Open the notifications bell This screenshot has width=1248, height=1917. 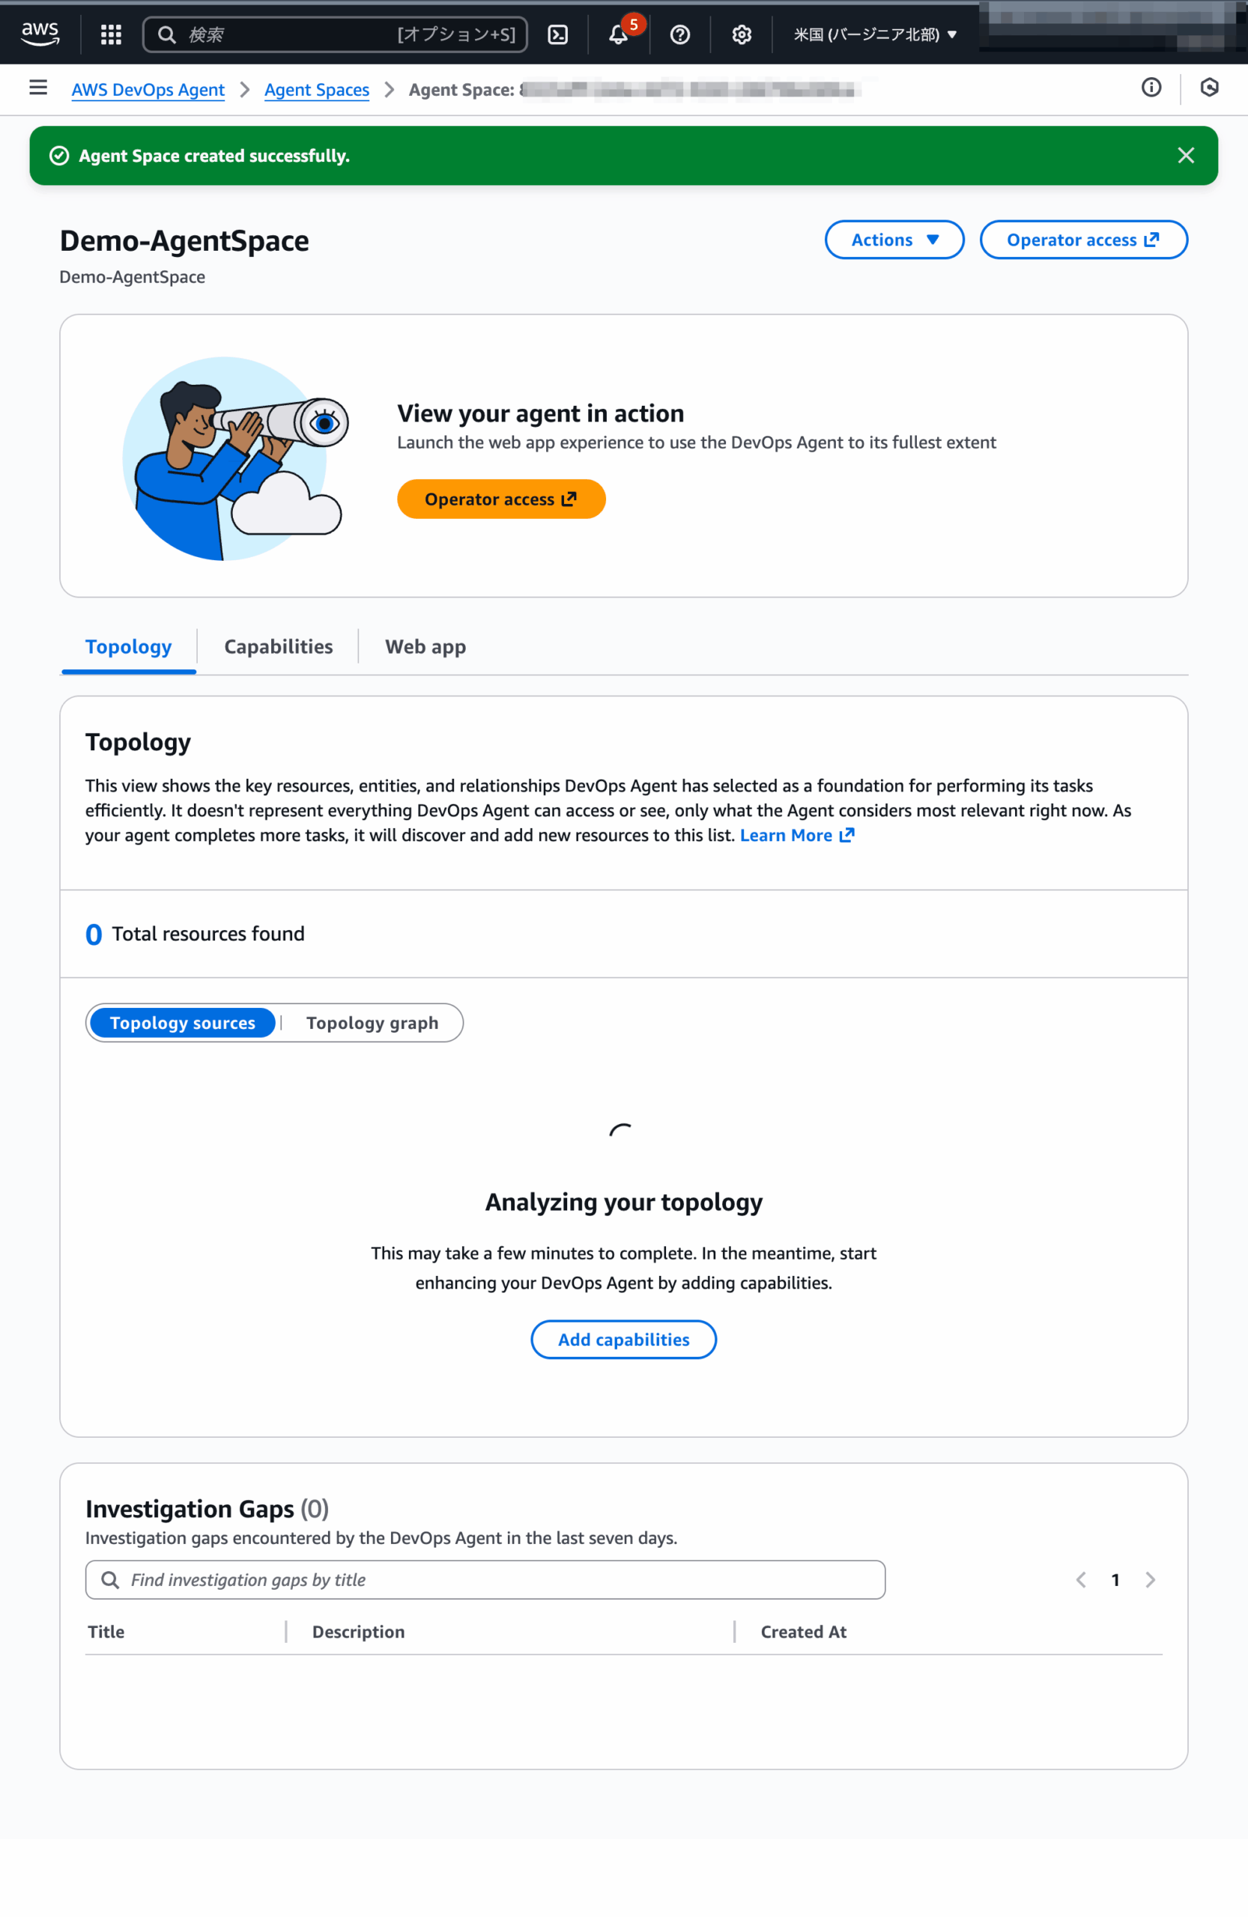click(618, 34)
